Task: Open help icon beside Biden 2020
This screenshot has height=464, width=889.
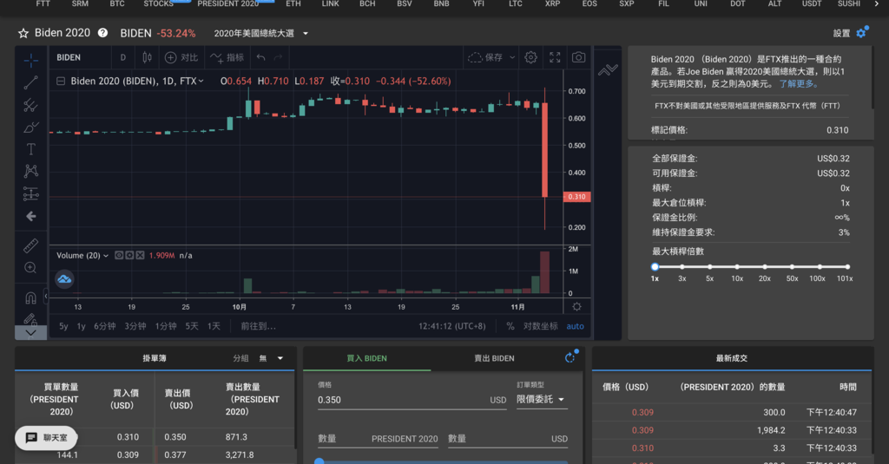Action: pos(102,33)
